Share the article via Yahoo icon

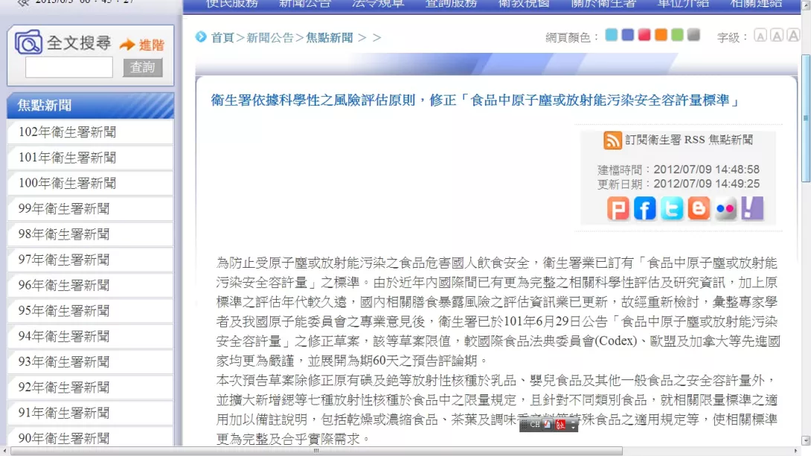[x=752, y=208]
